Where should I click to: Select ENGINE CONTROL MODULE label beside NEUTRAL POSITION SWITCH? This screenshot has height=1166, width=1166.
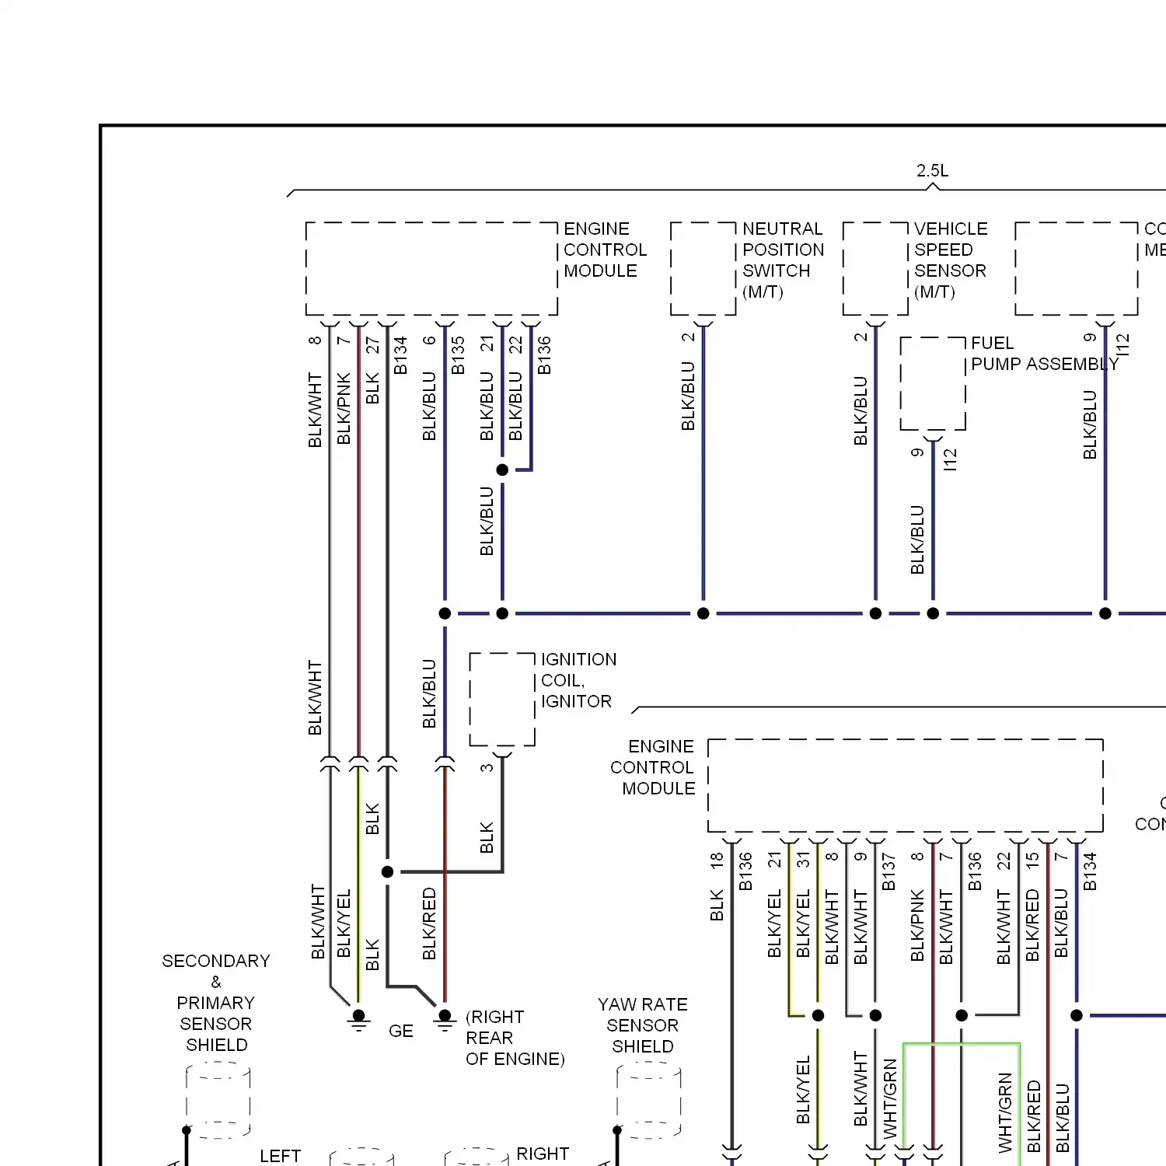pyautogui.click(x=605, y=250)
